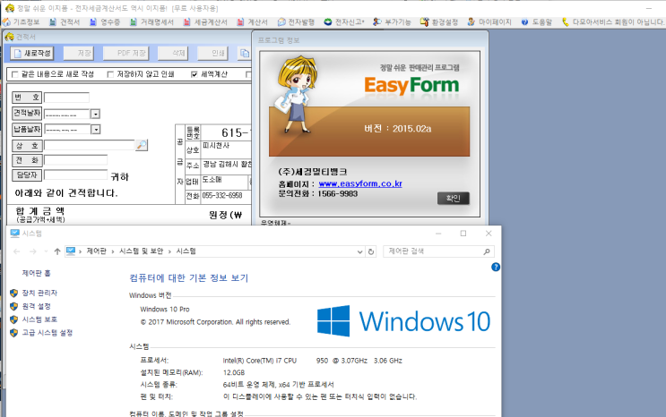The height and width of the screenshot is (417, 666).
Task: Open the 납품날짜 date dropdown
Action: point(96,130)
